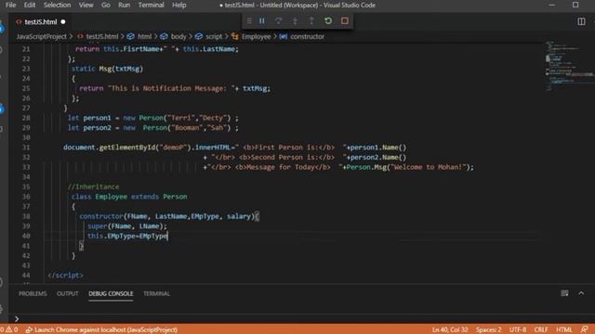
Task: Click the Employee class breadcrumb
Action: tap(251, 37)
